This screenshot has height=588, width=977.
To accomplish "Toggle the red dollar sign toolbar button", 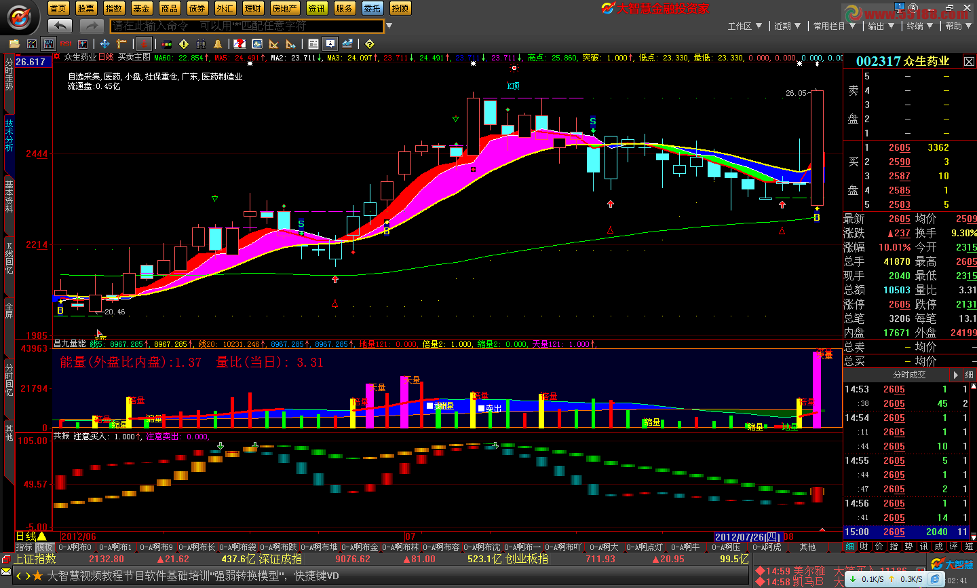I will tap(143, 43).
